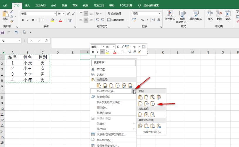Click the percent style icon in the ribbon number group

(x=142, y=20)
